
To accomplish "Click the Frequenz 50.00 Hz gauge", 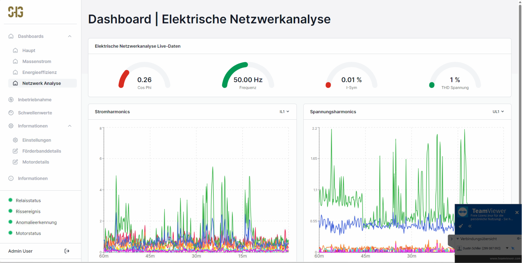I will tap(248, 77).
